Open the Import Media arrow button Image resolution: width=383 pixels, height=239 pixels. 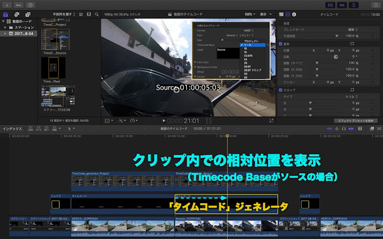(x=7, y=5)
